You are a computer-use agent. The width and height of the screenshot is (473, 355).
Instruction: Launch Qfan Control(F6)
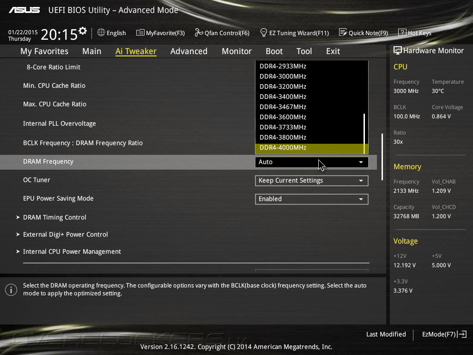pos(222,33)
